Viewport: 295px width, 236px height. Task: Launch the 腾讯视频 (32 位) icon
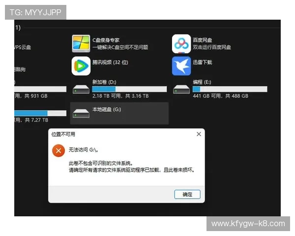click(x=81, y=66)
